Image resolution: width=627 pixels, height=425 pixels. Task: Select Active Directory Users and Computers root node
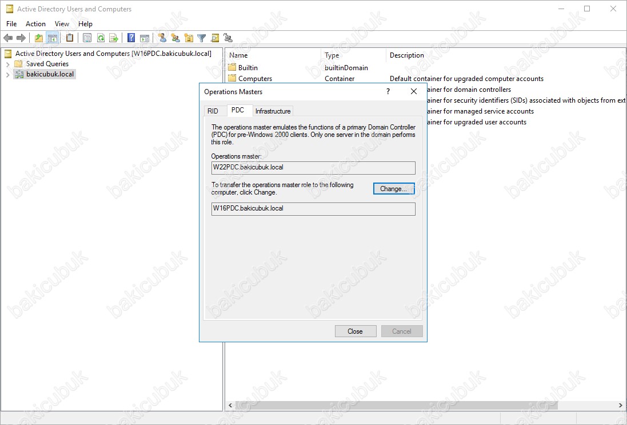(113, 54)
